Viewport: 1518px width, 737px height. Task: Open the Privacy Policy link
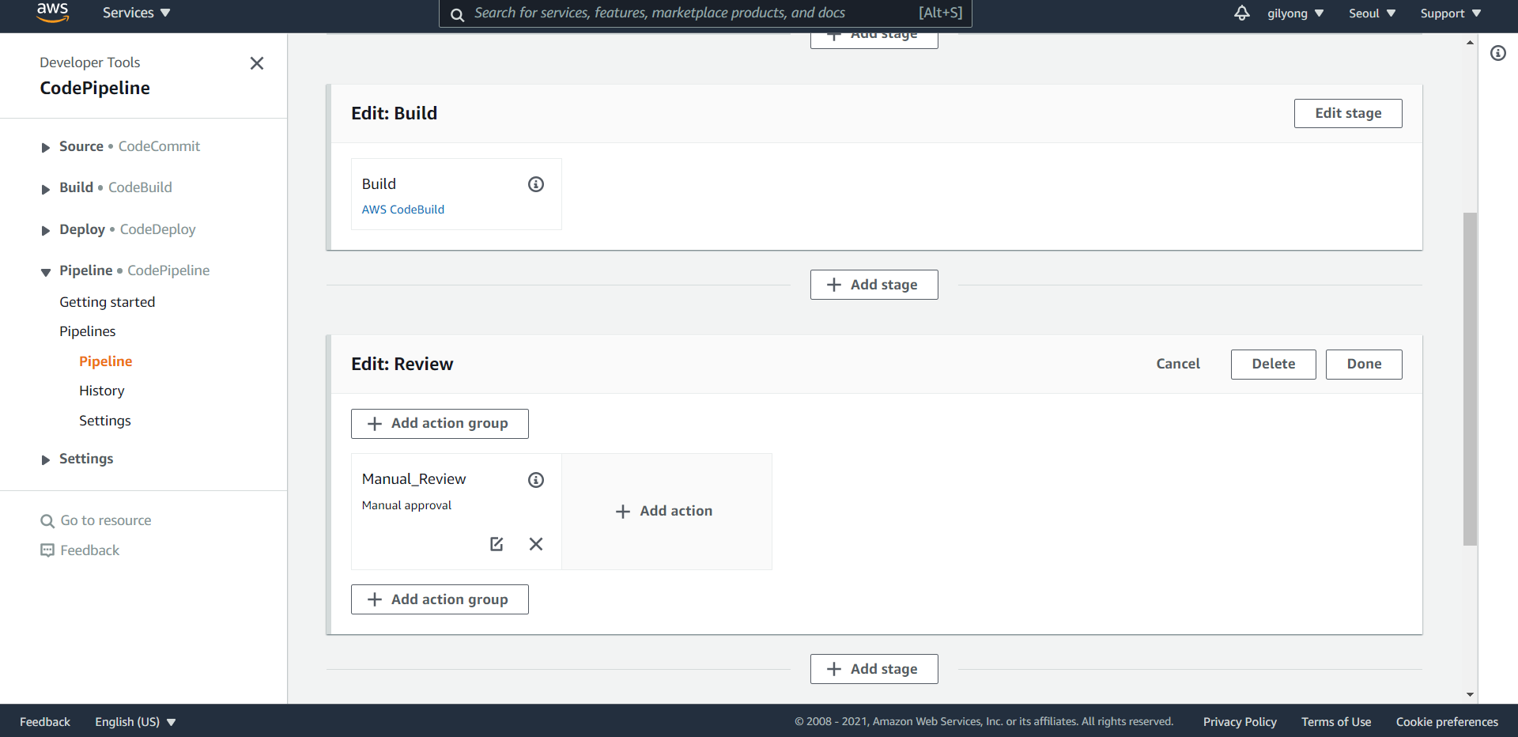click(1240, 722)
